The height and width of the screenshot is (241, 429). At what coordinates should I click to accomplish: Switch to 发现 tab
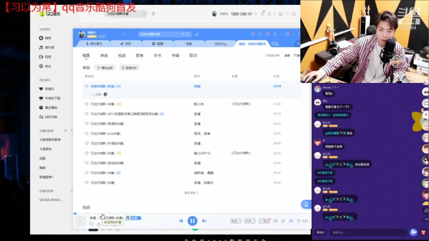tap(126, 44)
